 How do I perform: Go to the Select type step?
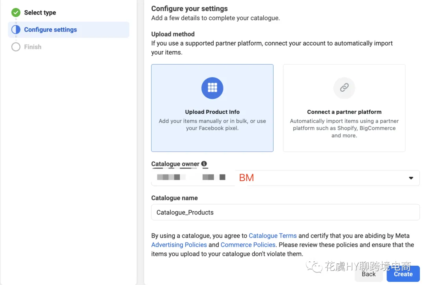40,13
